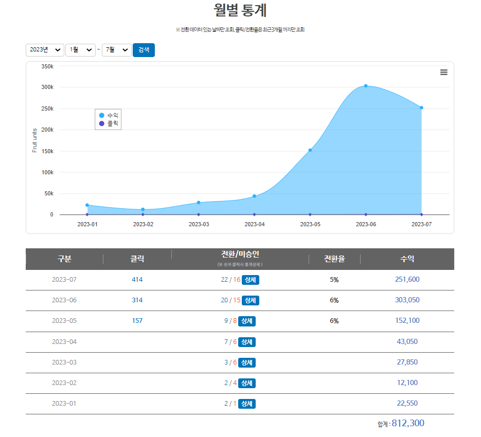This screenshot has height=437, width=481.
Task: Open 상세 details for the 2023-07 row
Action: (250, 280)
